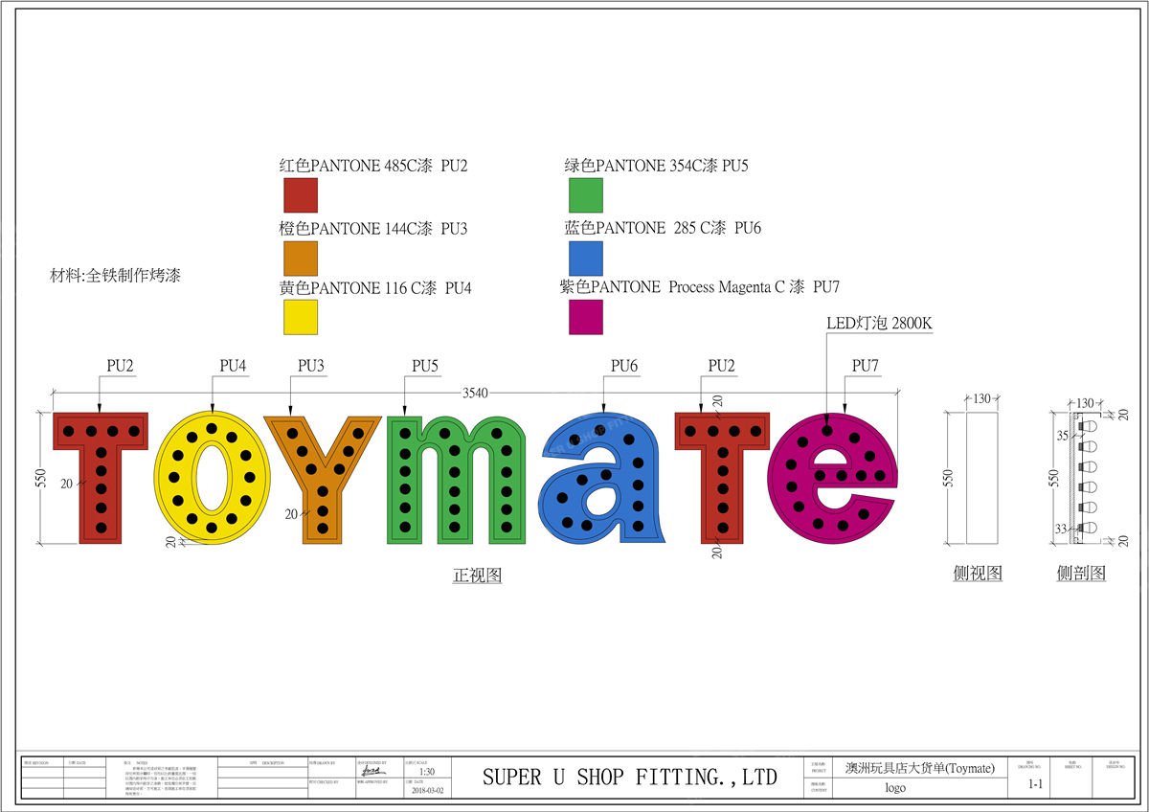Screen dimensions: 1149x812
Task: Click the "LED灯泡 2800K" callout text
Action: (x=879, y=324)
